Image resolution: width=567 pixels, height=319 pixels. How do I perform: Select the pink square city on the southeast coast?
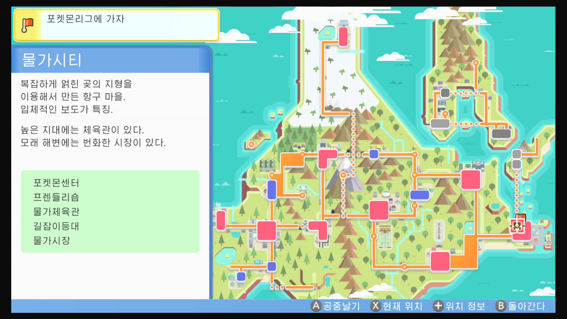tap(440, 261)
